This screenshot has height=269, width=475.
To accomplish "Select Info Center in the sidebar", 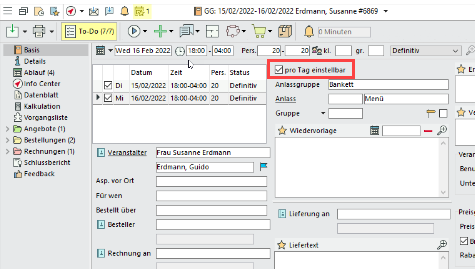I will (42, 84).
